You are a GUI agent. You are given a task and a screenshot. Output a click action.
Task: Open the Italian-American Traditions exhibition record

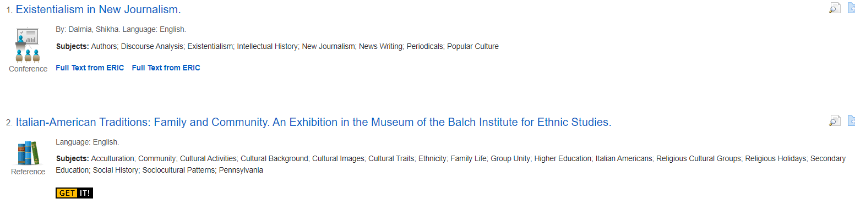point(313,122)
